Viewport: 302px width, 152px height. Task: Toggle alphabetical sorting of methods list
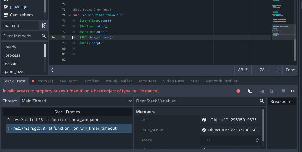[x=44, y=26]
